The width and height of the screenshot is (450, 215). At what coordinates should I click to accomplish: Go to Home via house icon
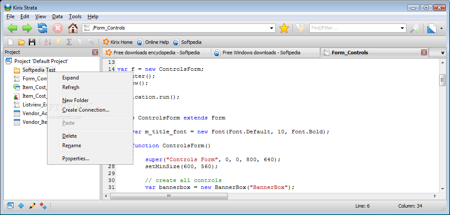[73, 28]
